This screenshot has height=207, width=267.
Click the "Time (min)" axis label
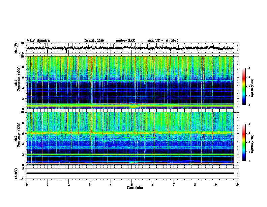point(135,188)
